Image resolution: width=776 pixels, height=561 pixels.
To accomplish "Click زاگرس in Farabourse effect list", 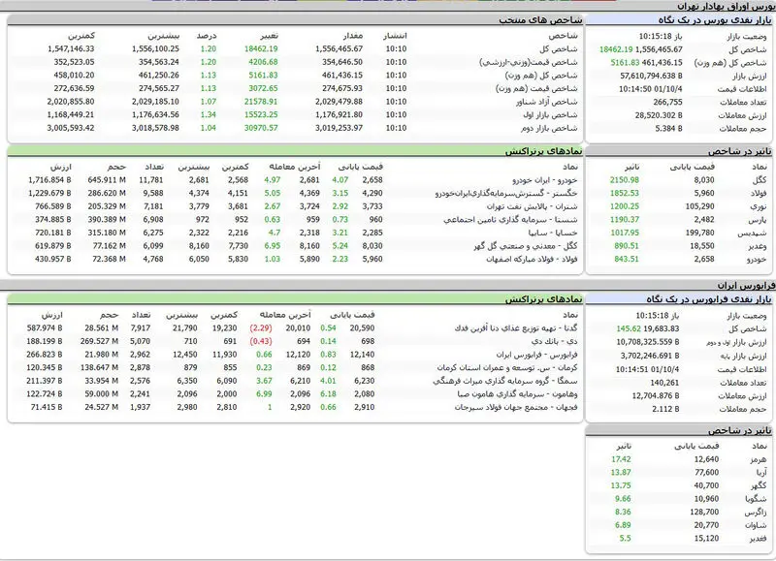I will (x=756, y=513).
